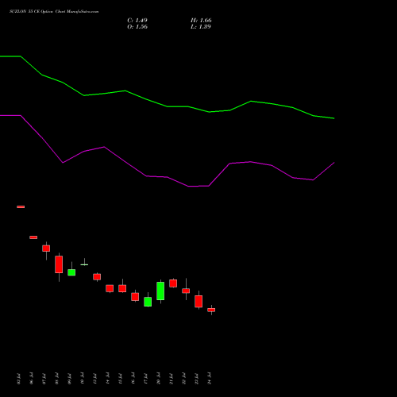Select the low value 'L: 1.39'
Image resolution: width=397 pixels, height=397 pixels.
point(201,27)
